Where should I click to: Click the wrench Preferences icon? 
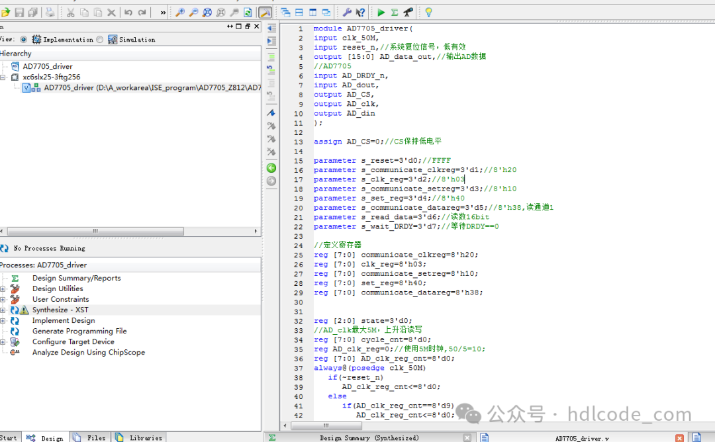pos(346,13)
